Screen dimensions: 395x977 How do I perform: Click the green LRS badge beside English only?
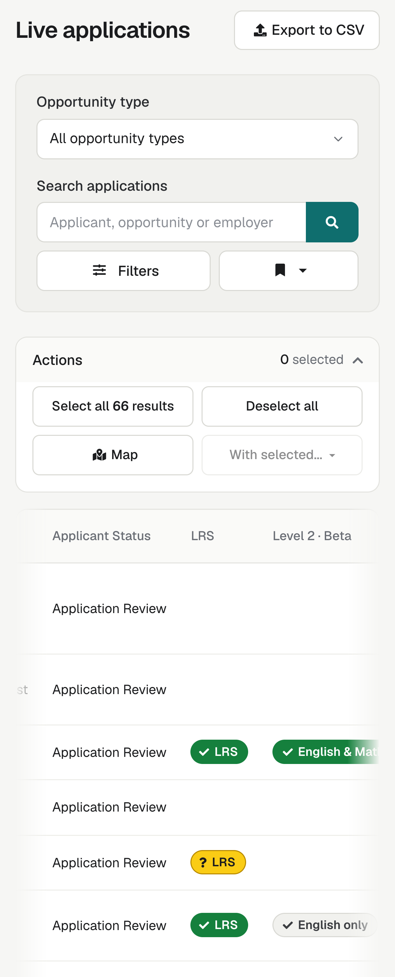click(219, 925)
